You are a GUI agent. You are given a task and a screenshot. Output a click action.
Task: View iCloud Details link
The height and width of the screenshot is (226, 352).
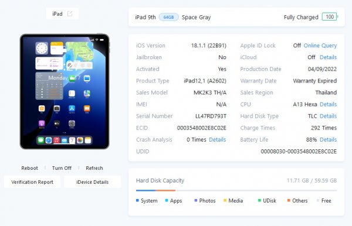(x=328, y=57)
